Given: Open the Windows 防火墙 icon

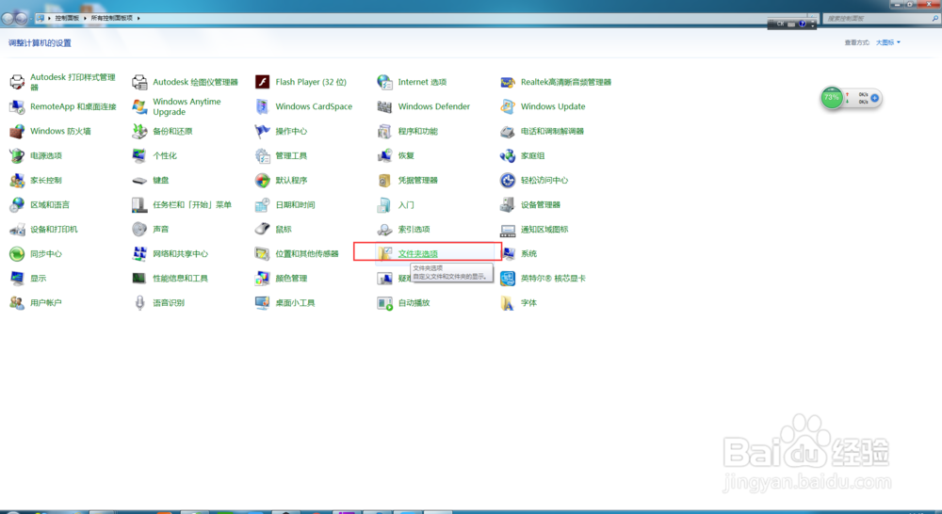Looking at the screenshot, I should pos(17,131).
